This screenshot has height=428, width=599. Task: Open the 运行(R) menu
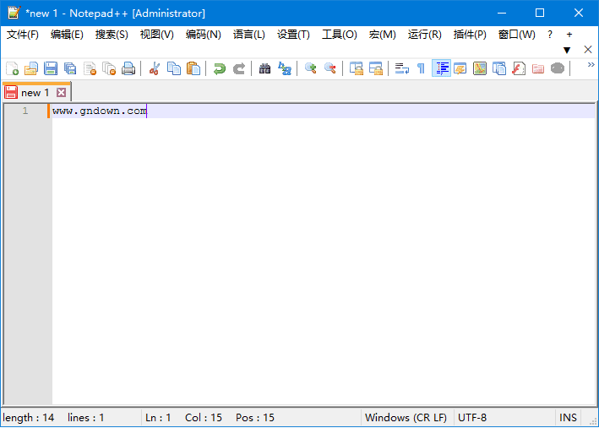point(424,35)
